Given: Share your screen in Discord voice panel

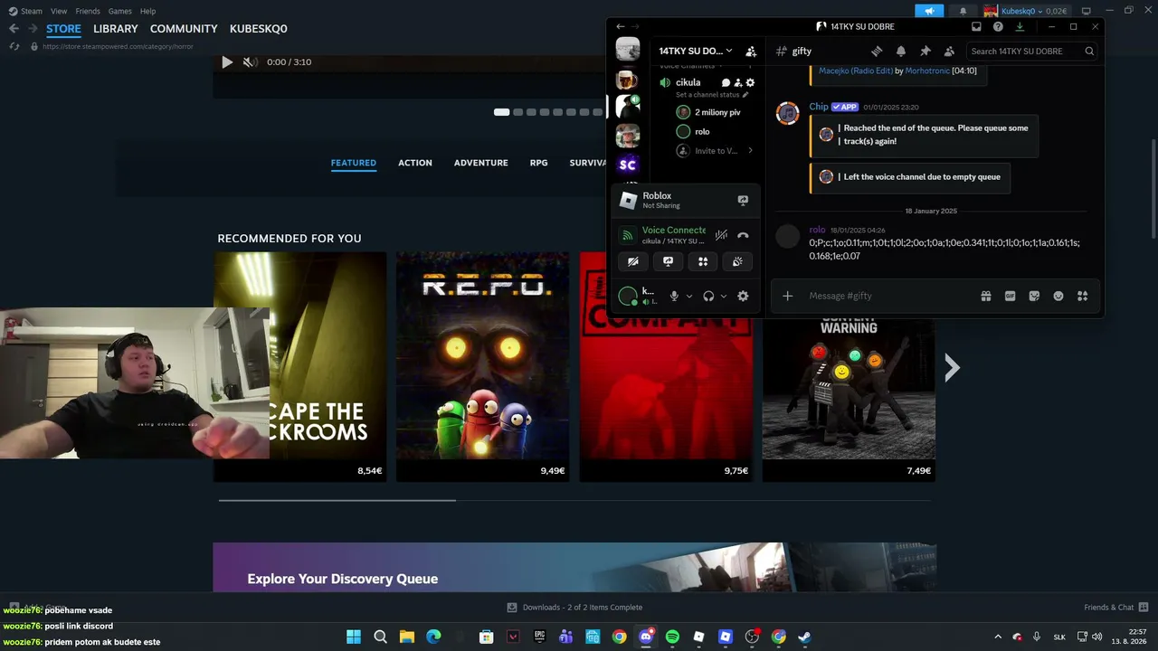Looking at the screenshot, I should pyautogui.click(x=669, y=261).
